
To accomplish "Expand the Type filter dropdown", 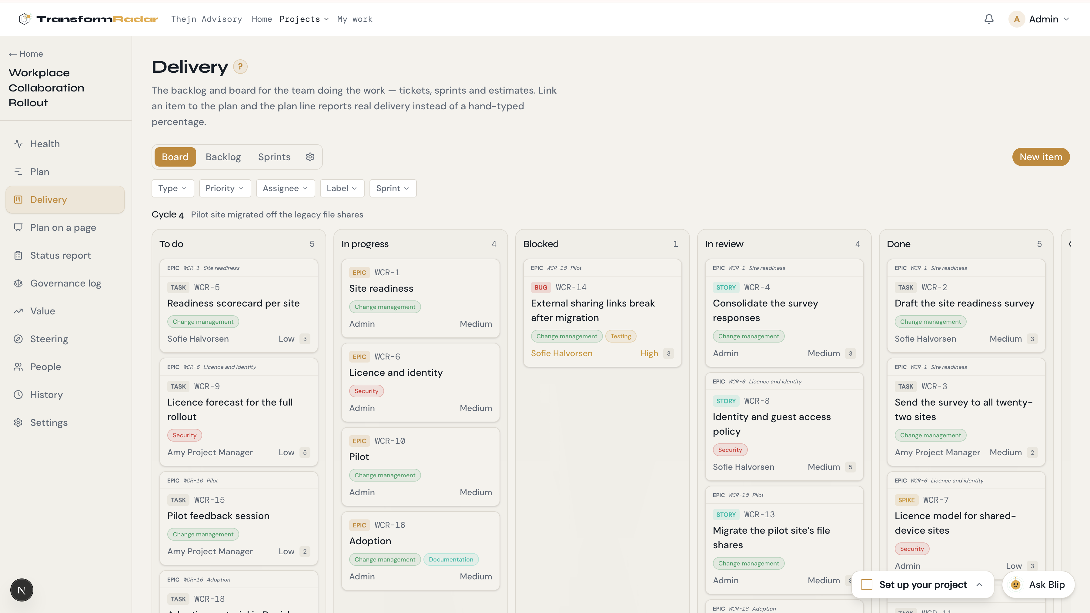I will pos(173,188).
